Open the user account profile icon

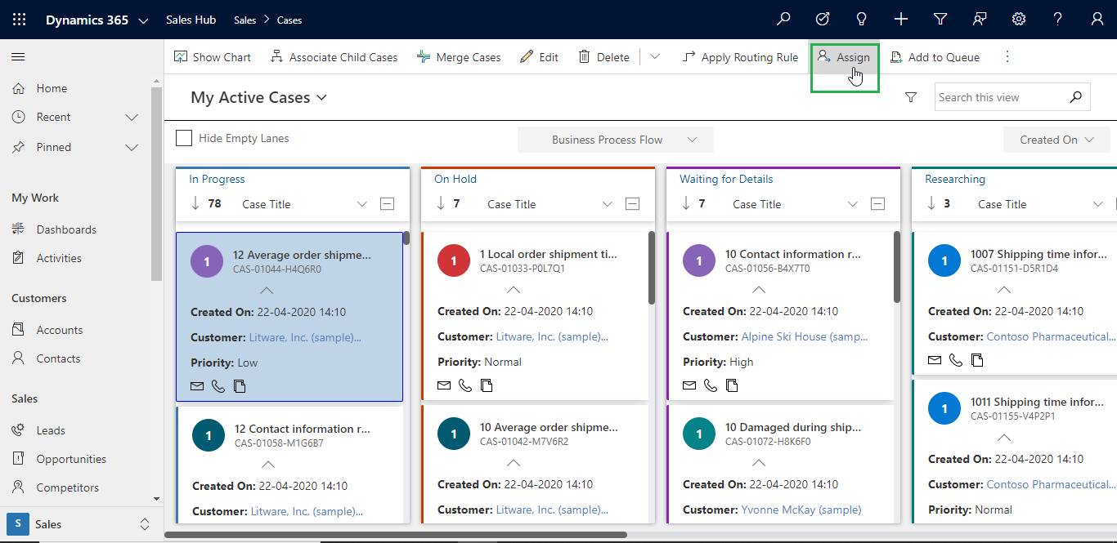[x=1097, y=20]
